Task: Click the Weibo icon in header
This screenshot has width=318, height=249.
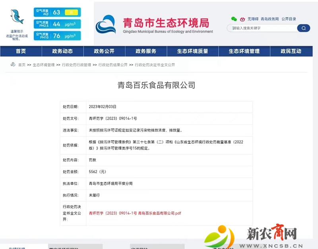Action: coord(242,19)
